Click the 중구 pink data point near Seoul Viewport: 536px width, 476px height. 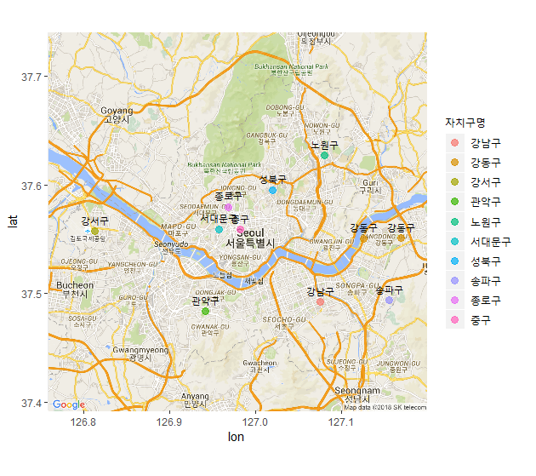tap(240, 229)
